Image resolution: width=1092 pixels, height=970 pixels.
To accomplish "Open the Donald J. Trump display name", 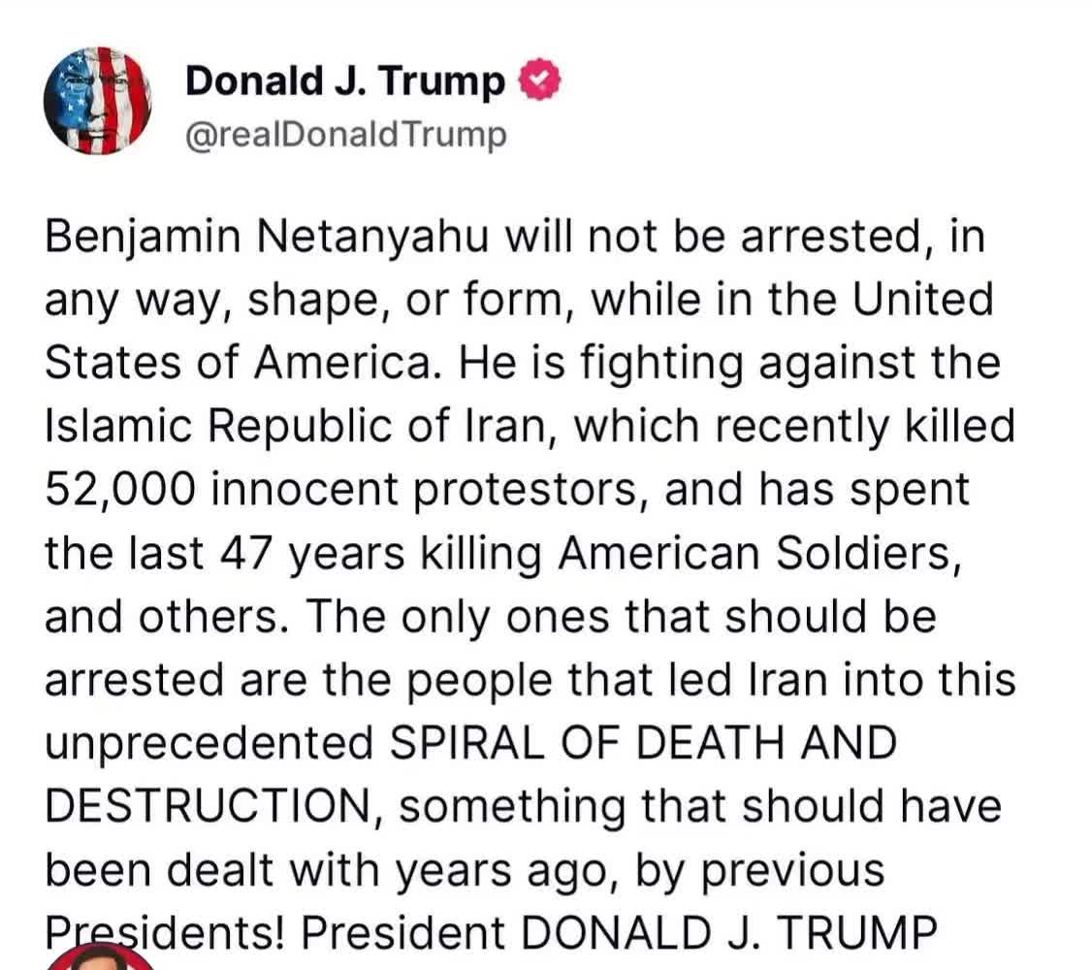I will point(344,81).
